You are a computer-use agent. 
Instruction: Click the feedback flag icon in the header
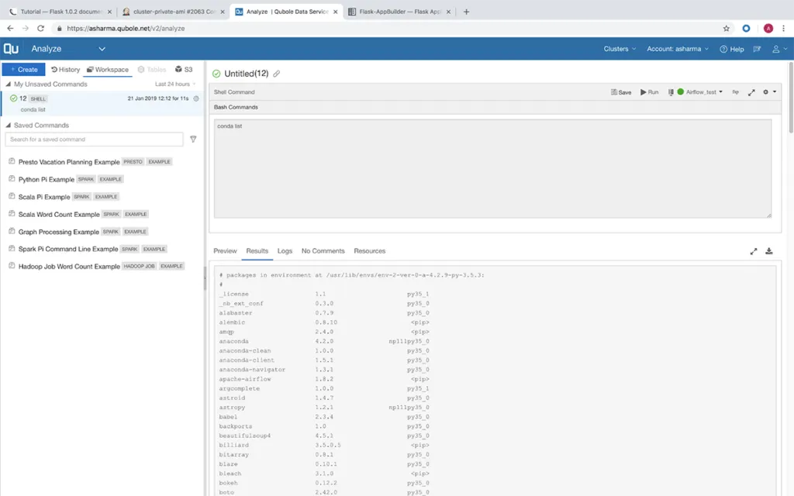tap(757, 49)
